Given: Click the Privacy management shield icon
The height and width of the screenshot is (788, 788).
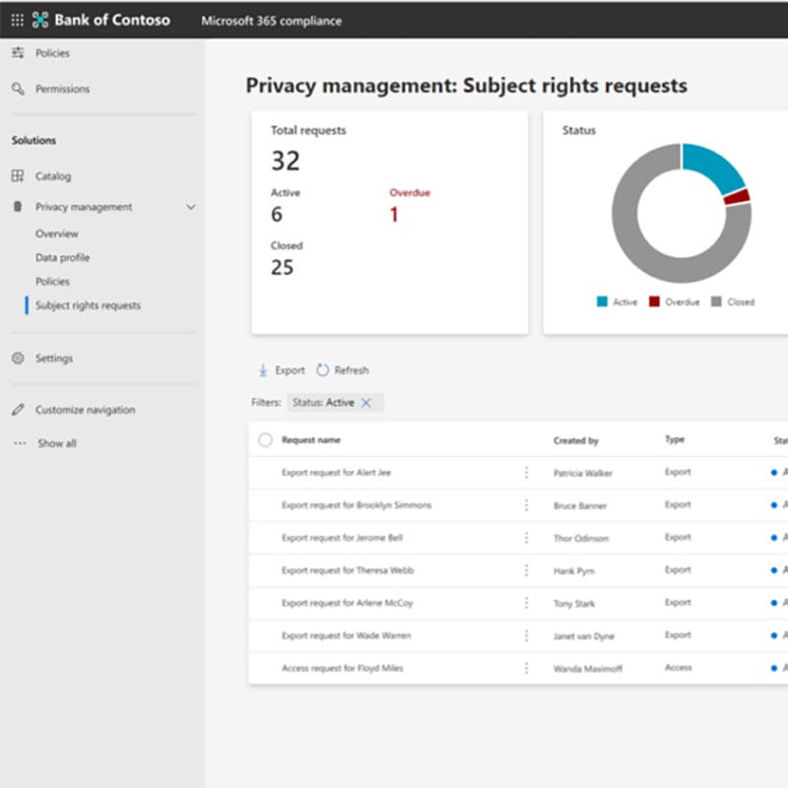Looking at the screenshot, I should pos(17,207).
